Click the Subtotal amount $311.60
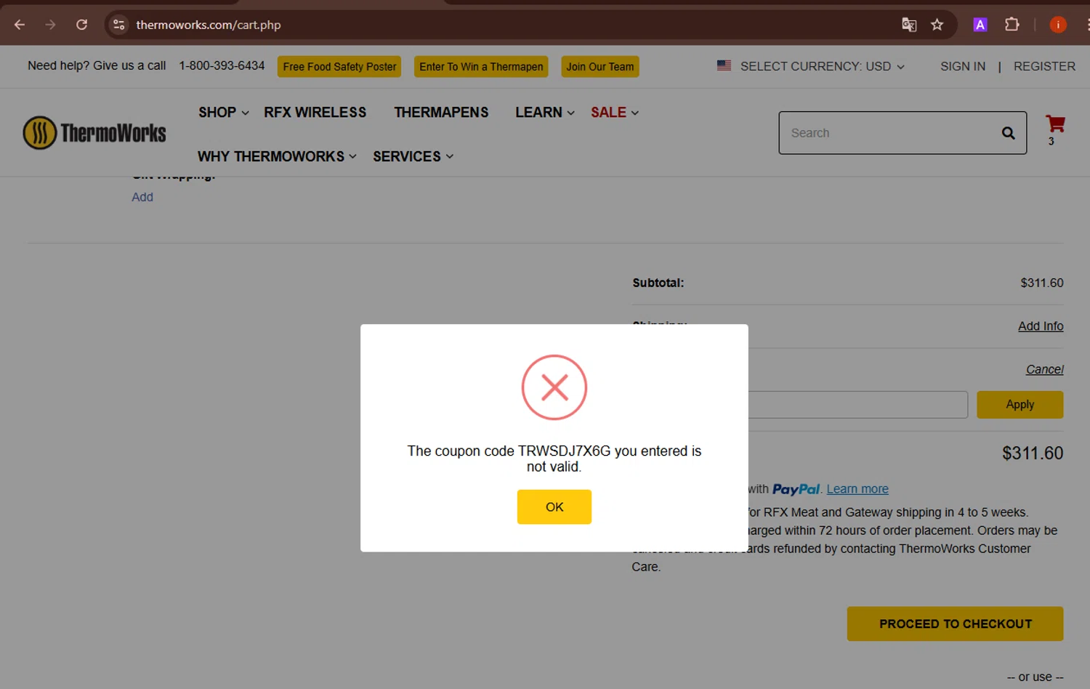 click(x=1042, y=283)
